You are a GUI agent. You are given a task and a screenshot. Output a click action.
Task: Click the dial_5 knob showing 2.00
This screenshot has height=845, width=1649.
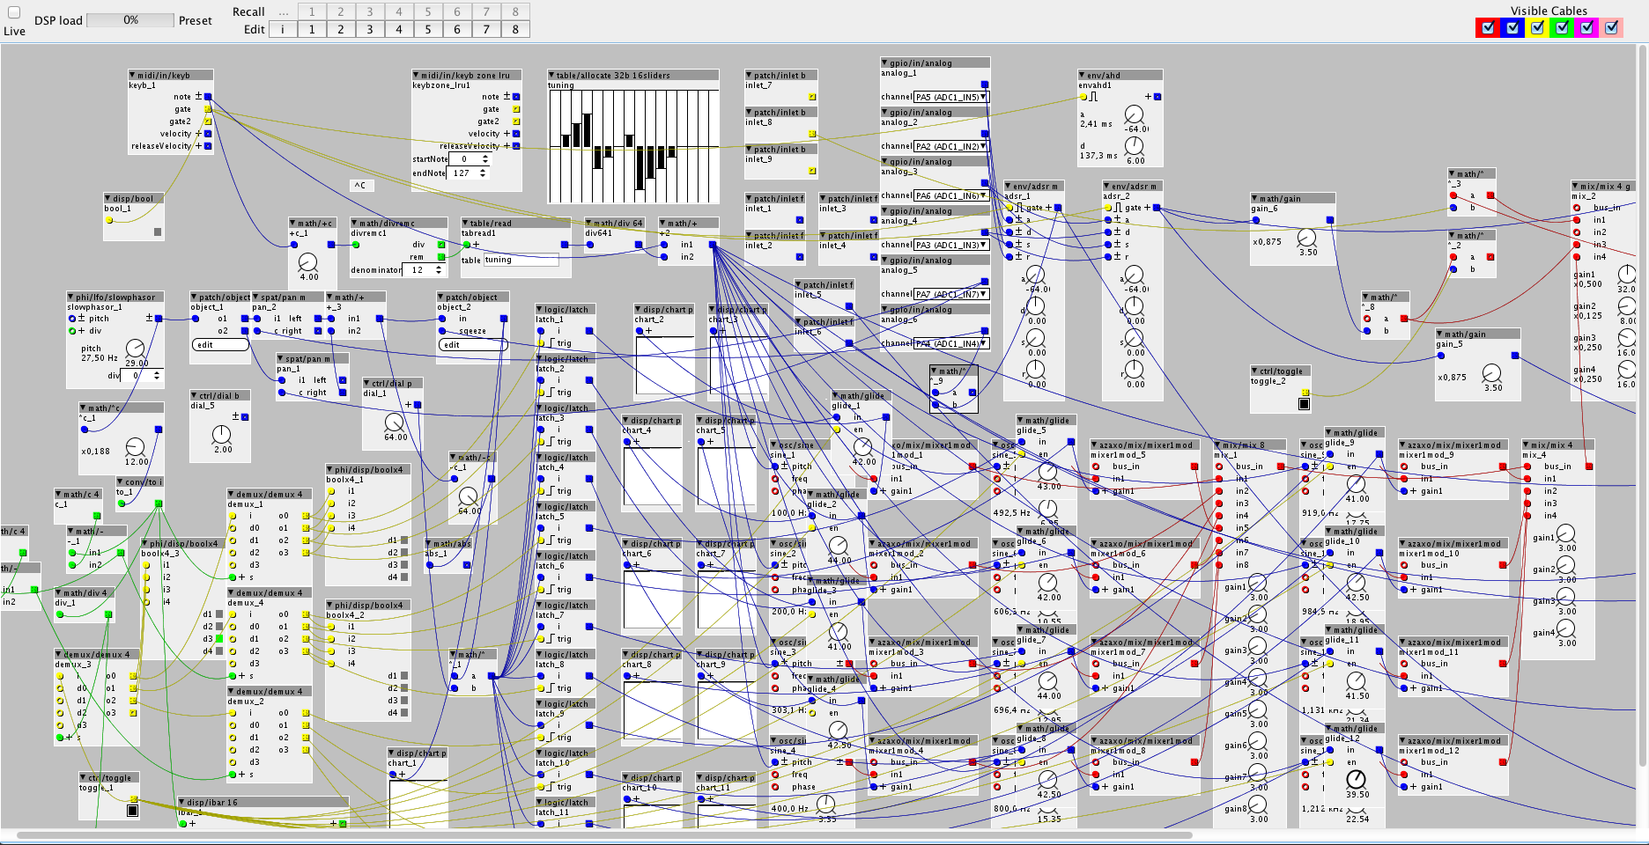coord(221,434)
